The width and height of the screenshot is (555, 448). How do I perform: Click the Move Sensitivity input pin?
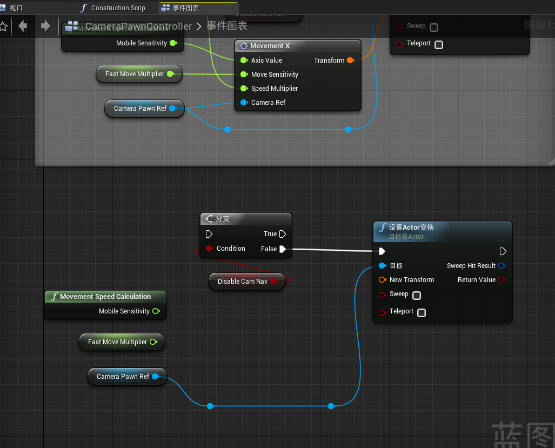click(x=244, y=75)
